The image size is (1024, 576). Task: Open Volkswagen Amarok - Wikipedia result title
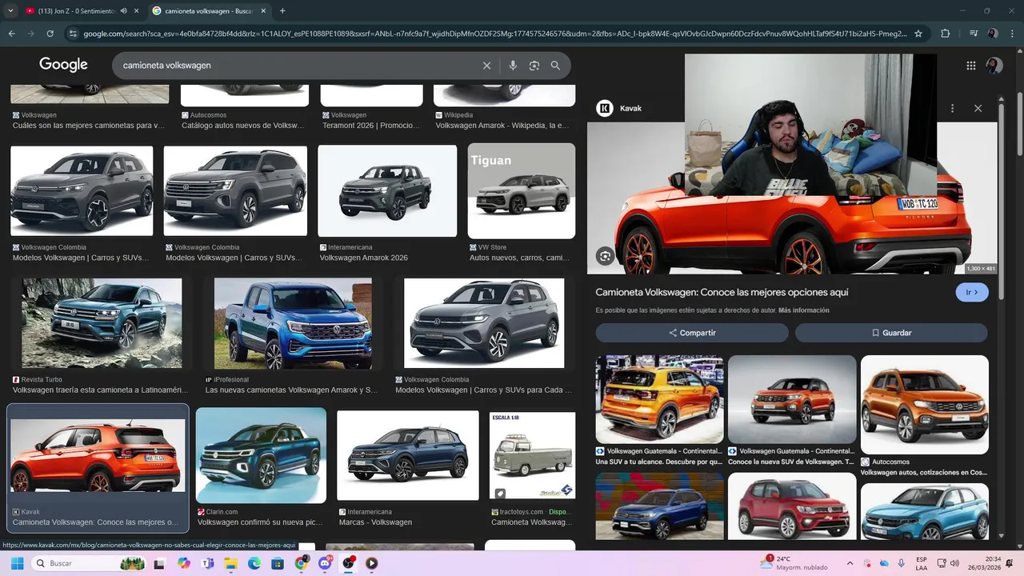click(x=502, y=126)
